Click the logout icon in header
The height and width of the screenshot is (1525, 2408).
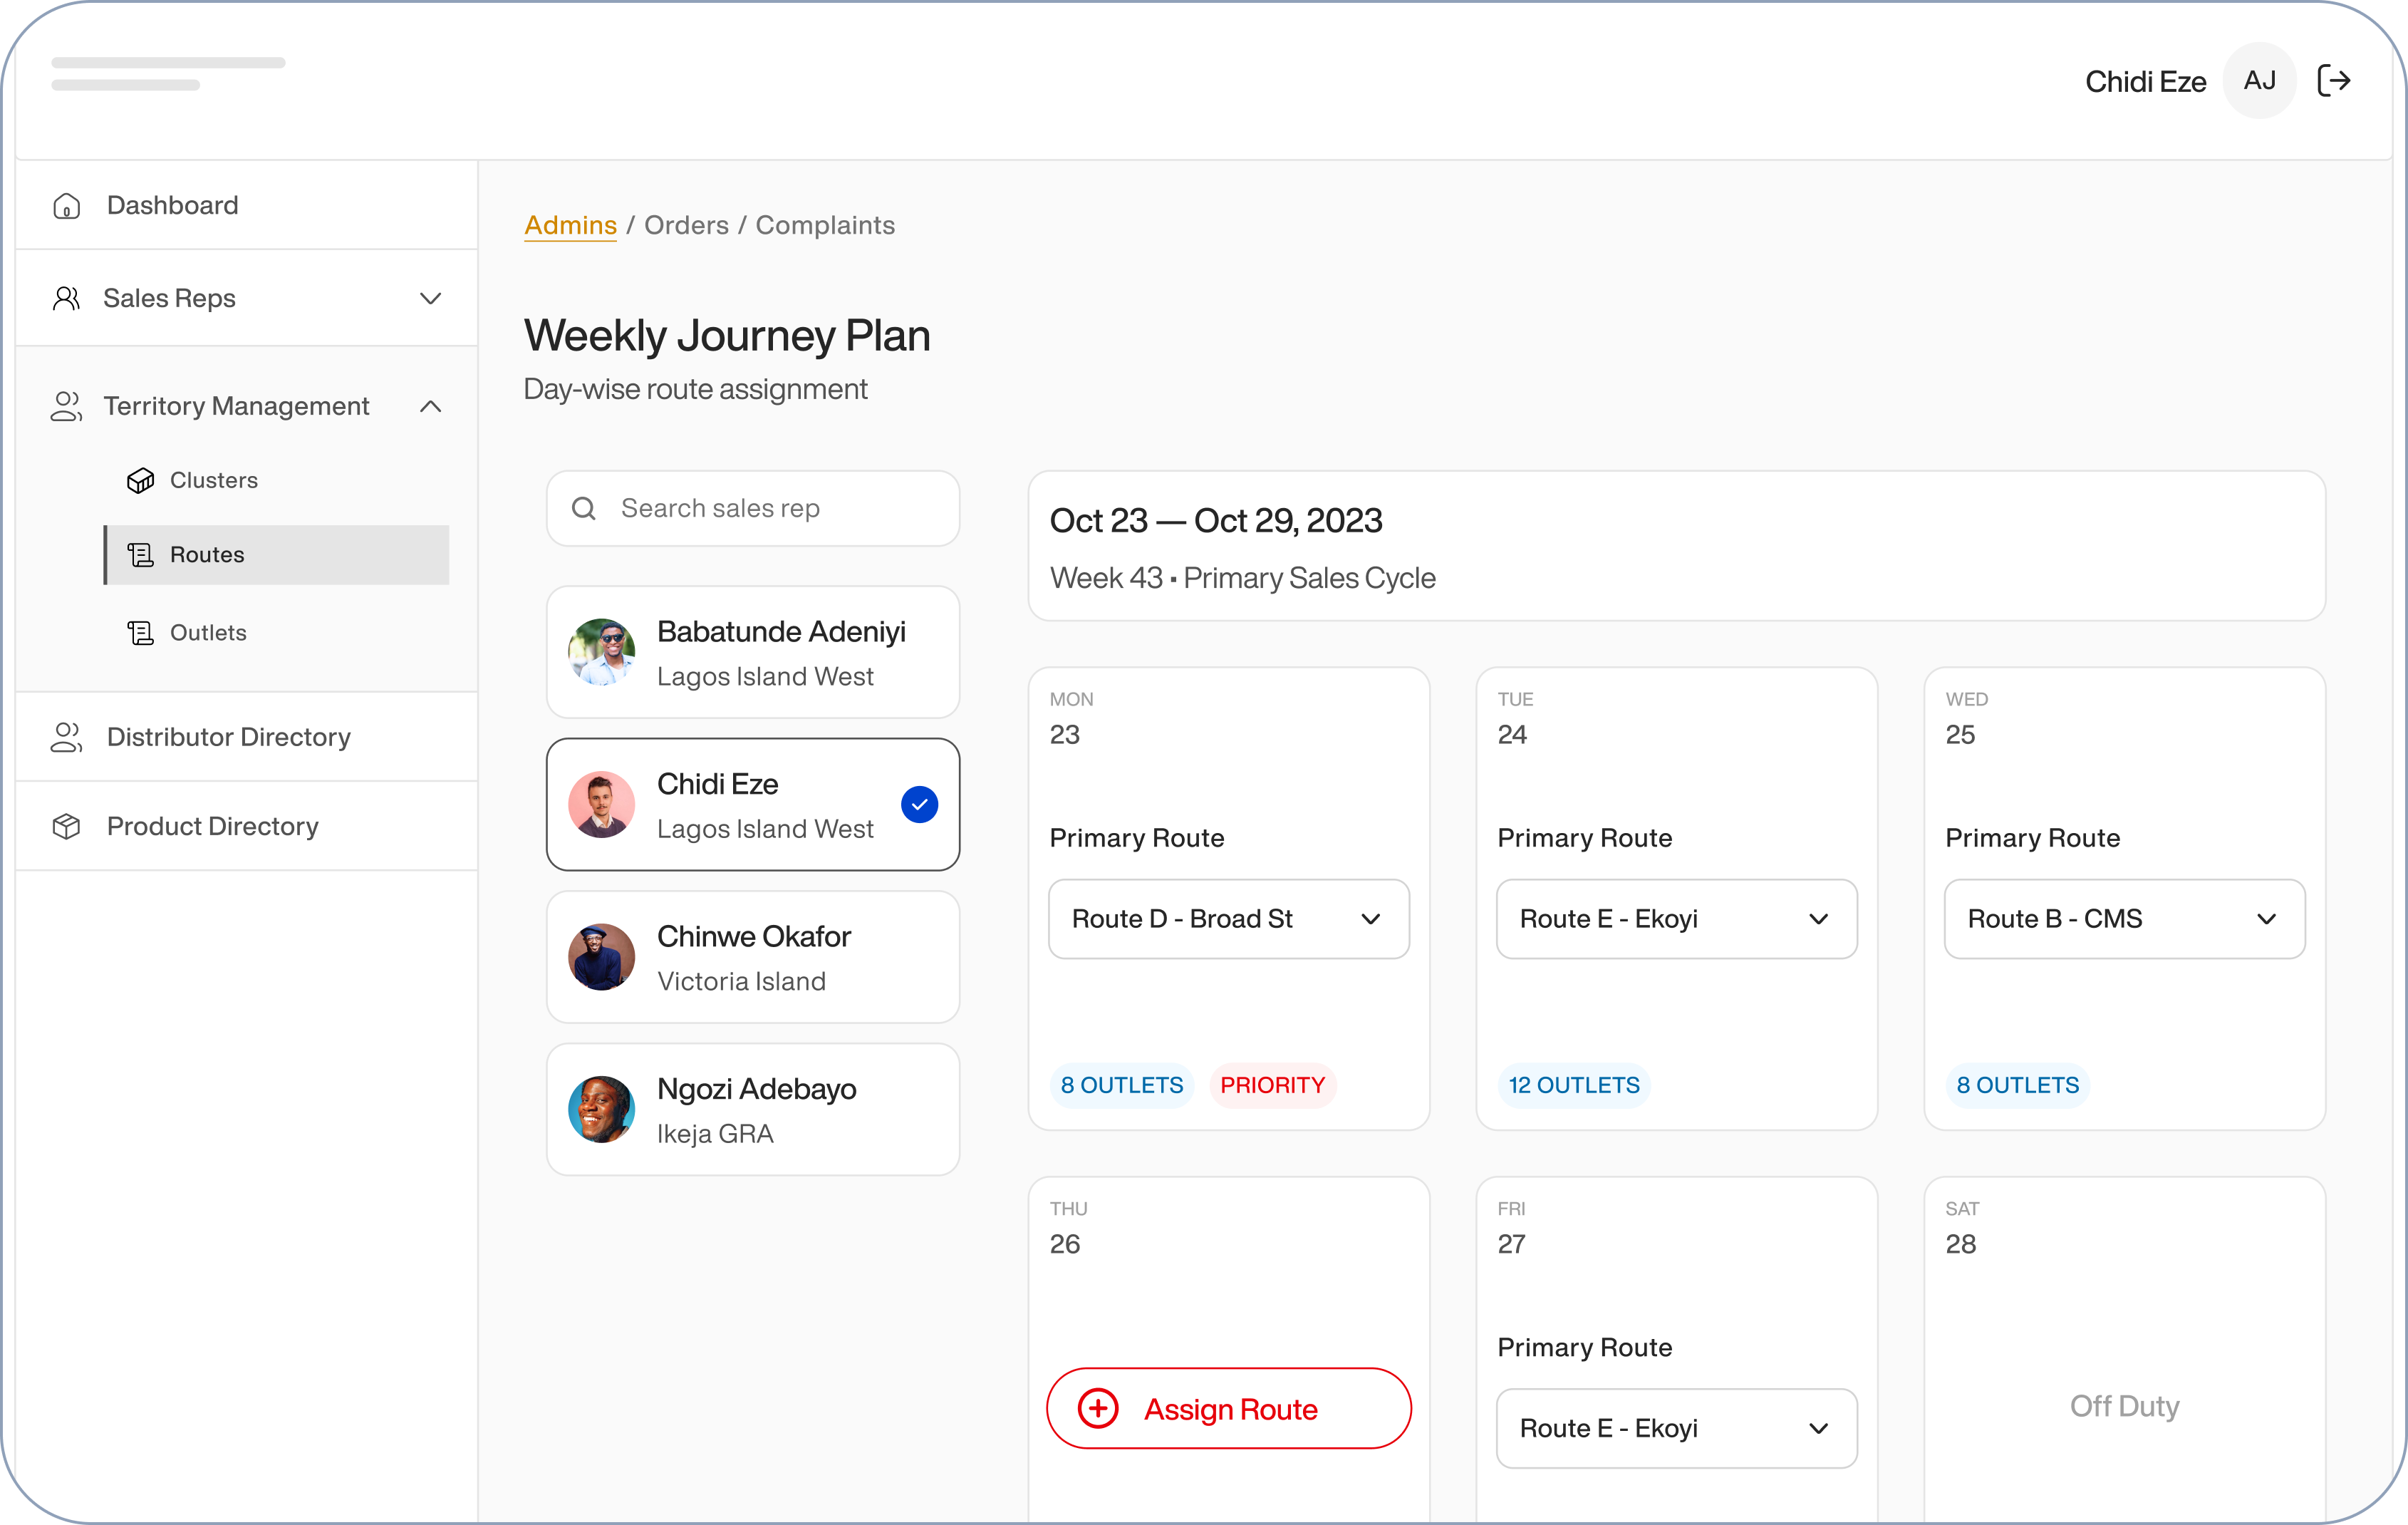pos(2334,81)
